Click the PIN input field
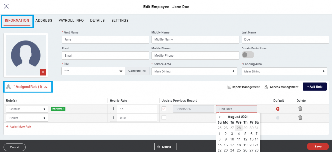This screenshot has width=332, height=152. click(x=93, y=71)
